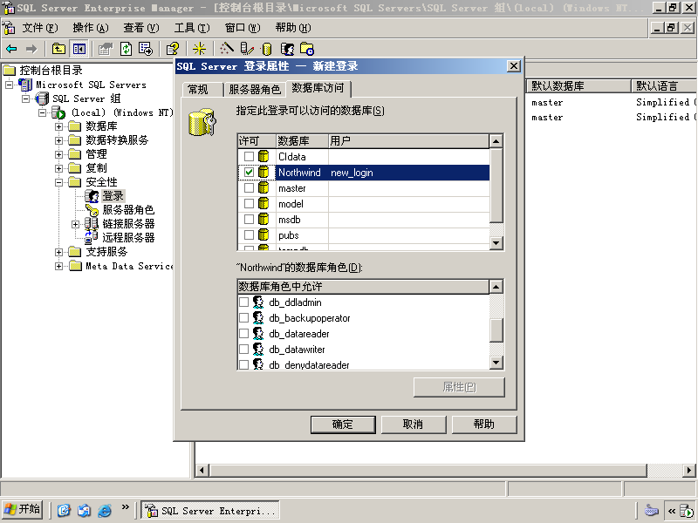Viewport: 698px width, 523px height.
Task: Click the Help question mark toolbar icon
Action: (x=173, y=49)
